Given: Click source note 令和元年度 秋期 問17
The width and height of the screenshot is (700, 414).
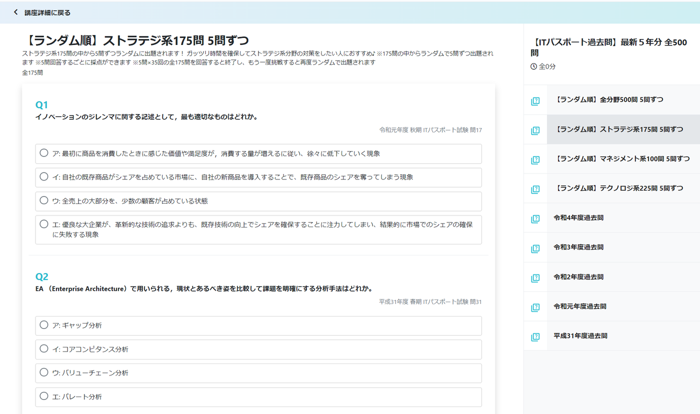Looking at the screenshot, I should pos(430,130).
